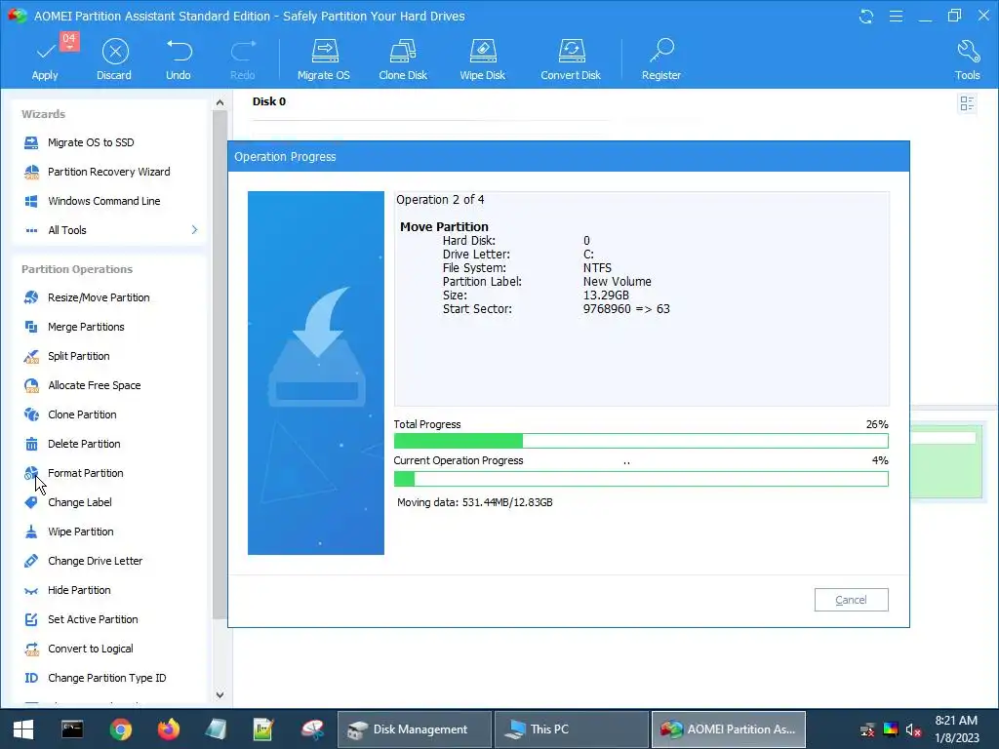The width and height of the screenshot is (999, 749).
Task: Open the Tools wrench menu
Action: click(x=967, y=59)
